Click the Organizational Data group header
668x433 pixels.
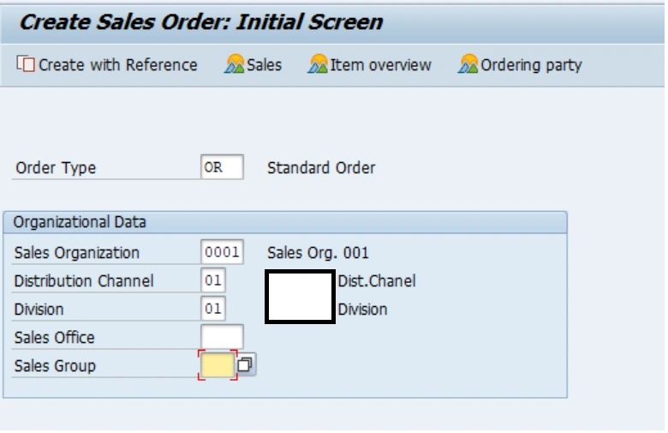click(285, 222)
